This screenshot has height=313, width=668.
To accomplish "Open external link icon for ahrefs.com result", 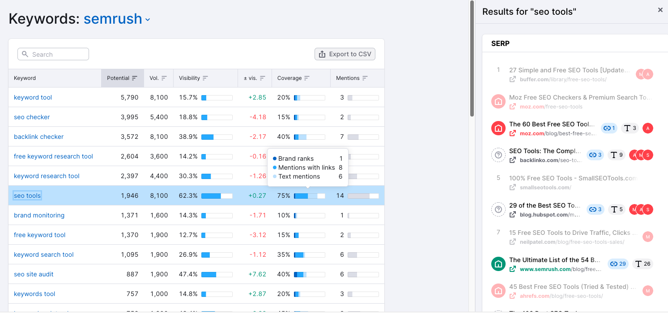I will (513, 296).
